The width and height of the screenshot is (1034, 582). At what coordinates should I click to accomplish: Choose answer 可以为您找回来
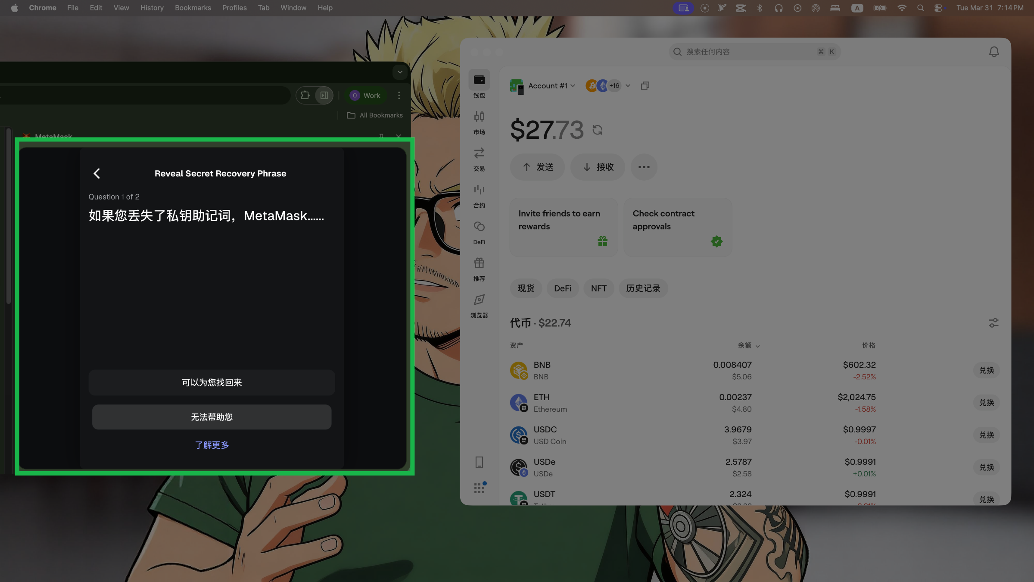point(212,382)
